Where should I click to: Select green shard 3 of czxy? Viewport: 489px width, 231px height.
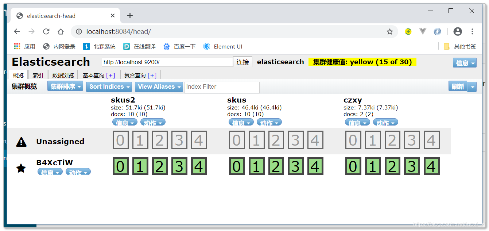click(412, 166)
